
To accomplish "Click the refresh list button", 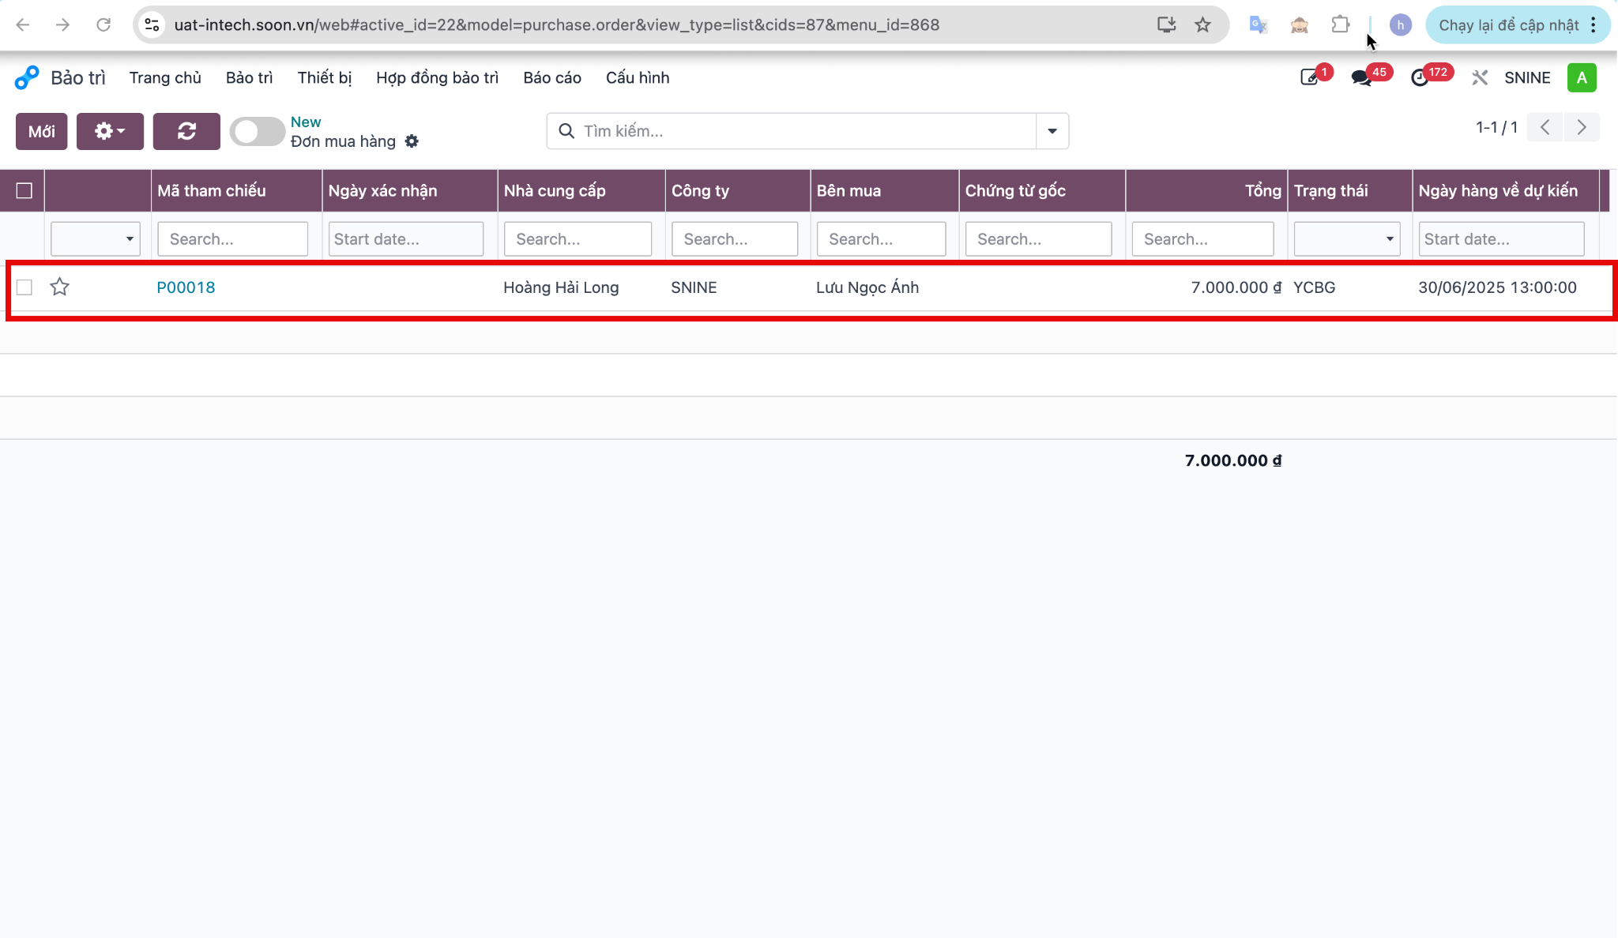I will [x=186, y=131].
